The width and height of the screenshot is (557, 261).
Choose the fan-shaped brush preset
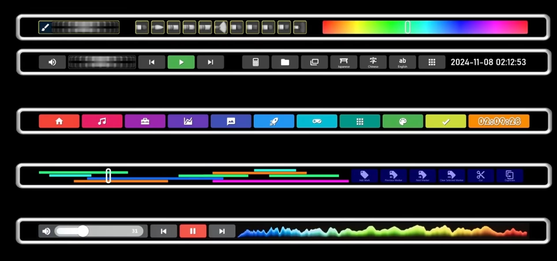[221, 27]
